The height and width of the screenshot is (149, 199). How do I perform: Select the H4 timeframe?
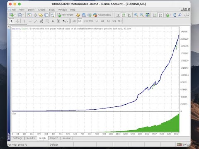coord(102,21)
